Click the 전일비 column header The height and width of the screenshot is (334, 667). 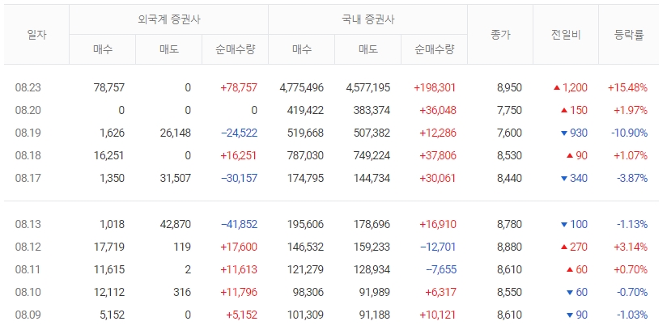tap(566, 35)
